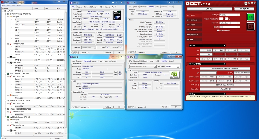259x139 pixels.
Task: Click the AMD Phenom II logo in CPU-Z
Action: pos(117,15)
